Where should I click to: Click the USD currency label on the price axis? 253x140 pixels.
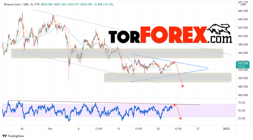pos(243,4)
